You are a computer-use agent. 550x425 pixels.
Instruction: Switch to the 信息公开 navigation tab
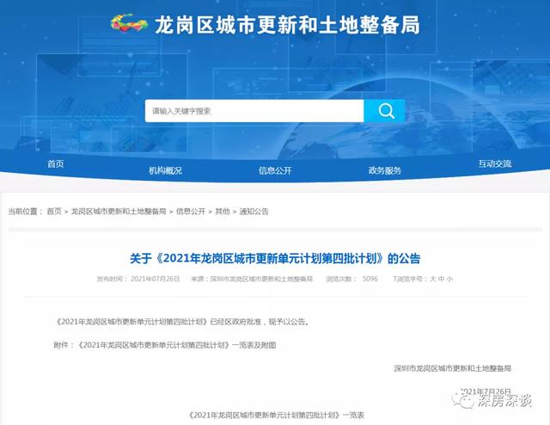[x=275, y=170]
